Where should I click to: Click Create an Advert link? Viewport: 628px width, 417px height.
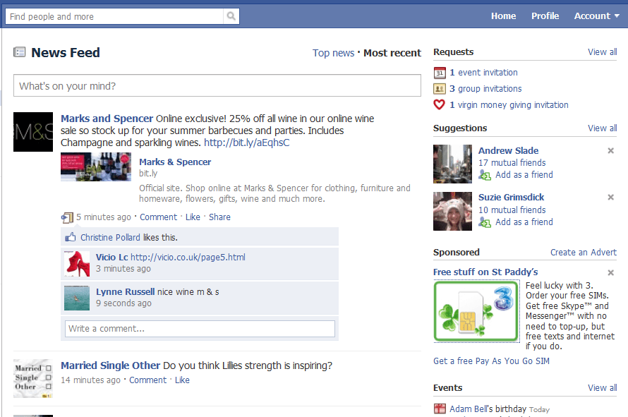tap(583, 253)
